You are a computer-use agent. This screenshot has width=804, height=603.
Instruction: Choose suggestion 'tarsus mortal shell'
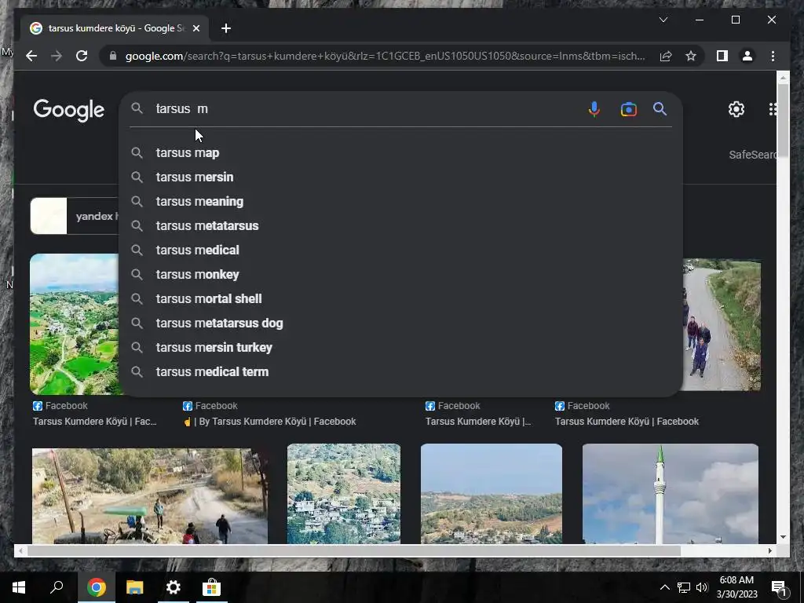(x=209, y=299)
